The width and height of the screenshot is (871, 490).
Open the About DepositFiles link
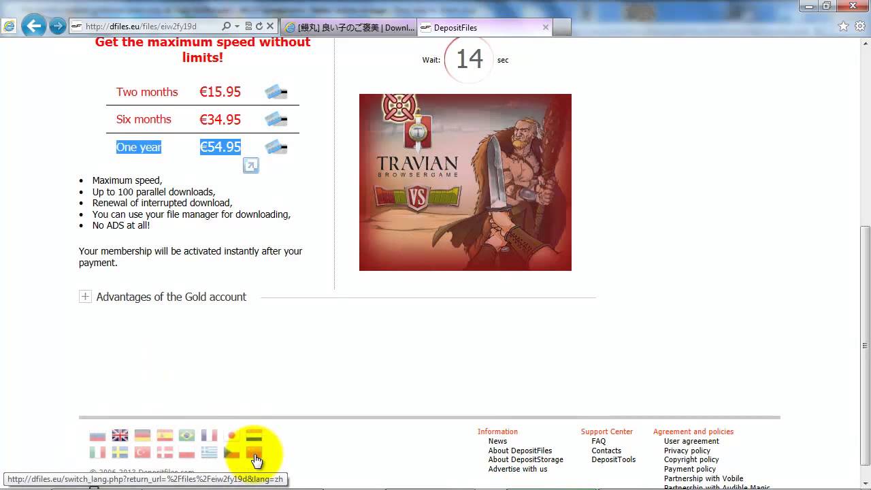click(x=520, y=451)
